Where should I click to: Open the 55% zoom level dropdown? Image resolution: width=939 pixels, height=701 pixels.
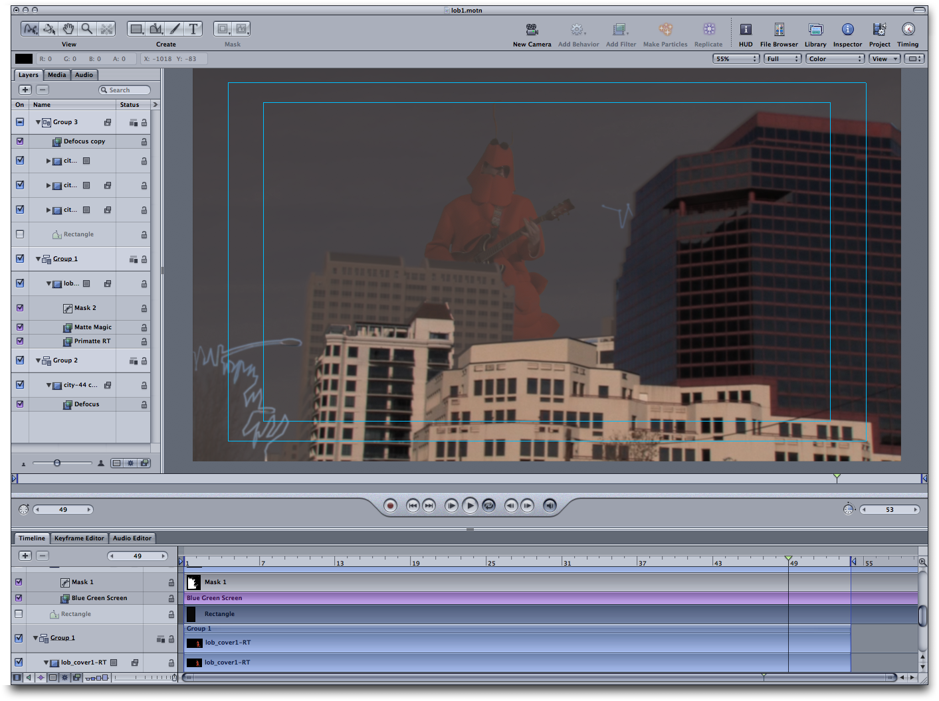click(x=736, y=59)
